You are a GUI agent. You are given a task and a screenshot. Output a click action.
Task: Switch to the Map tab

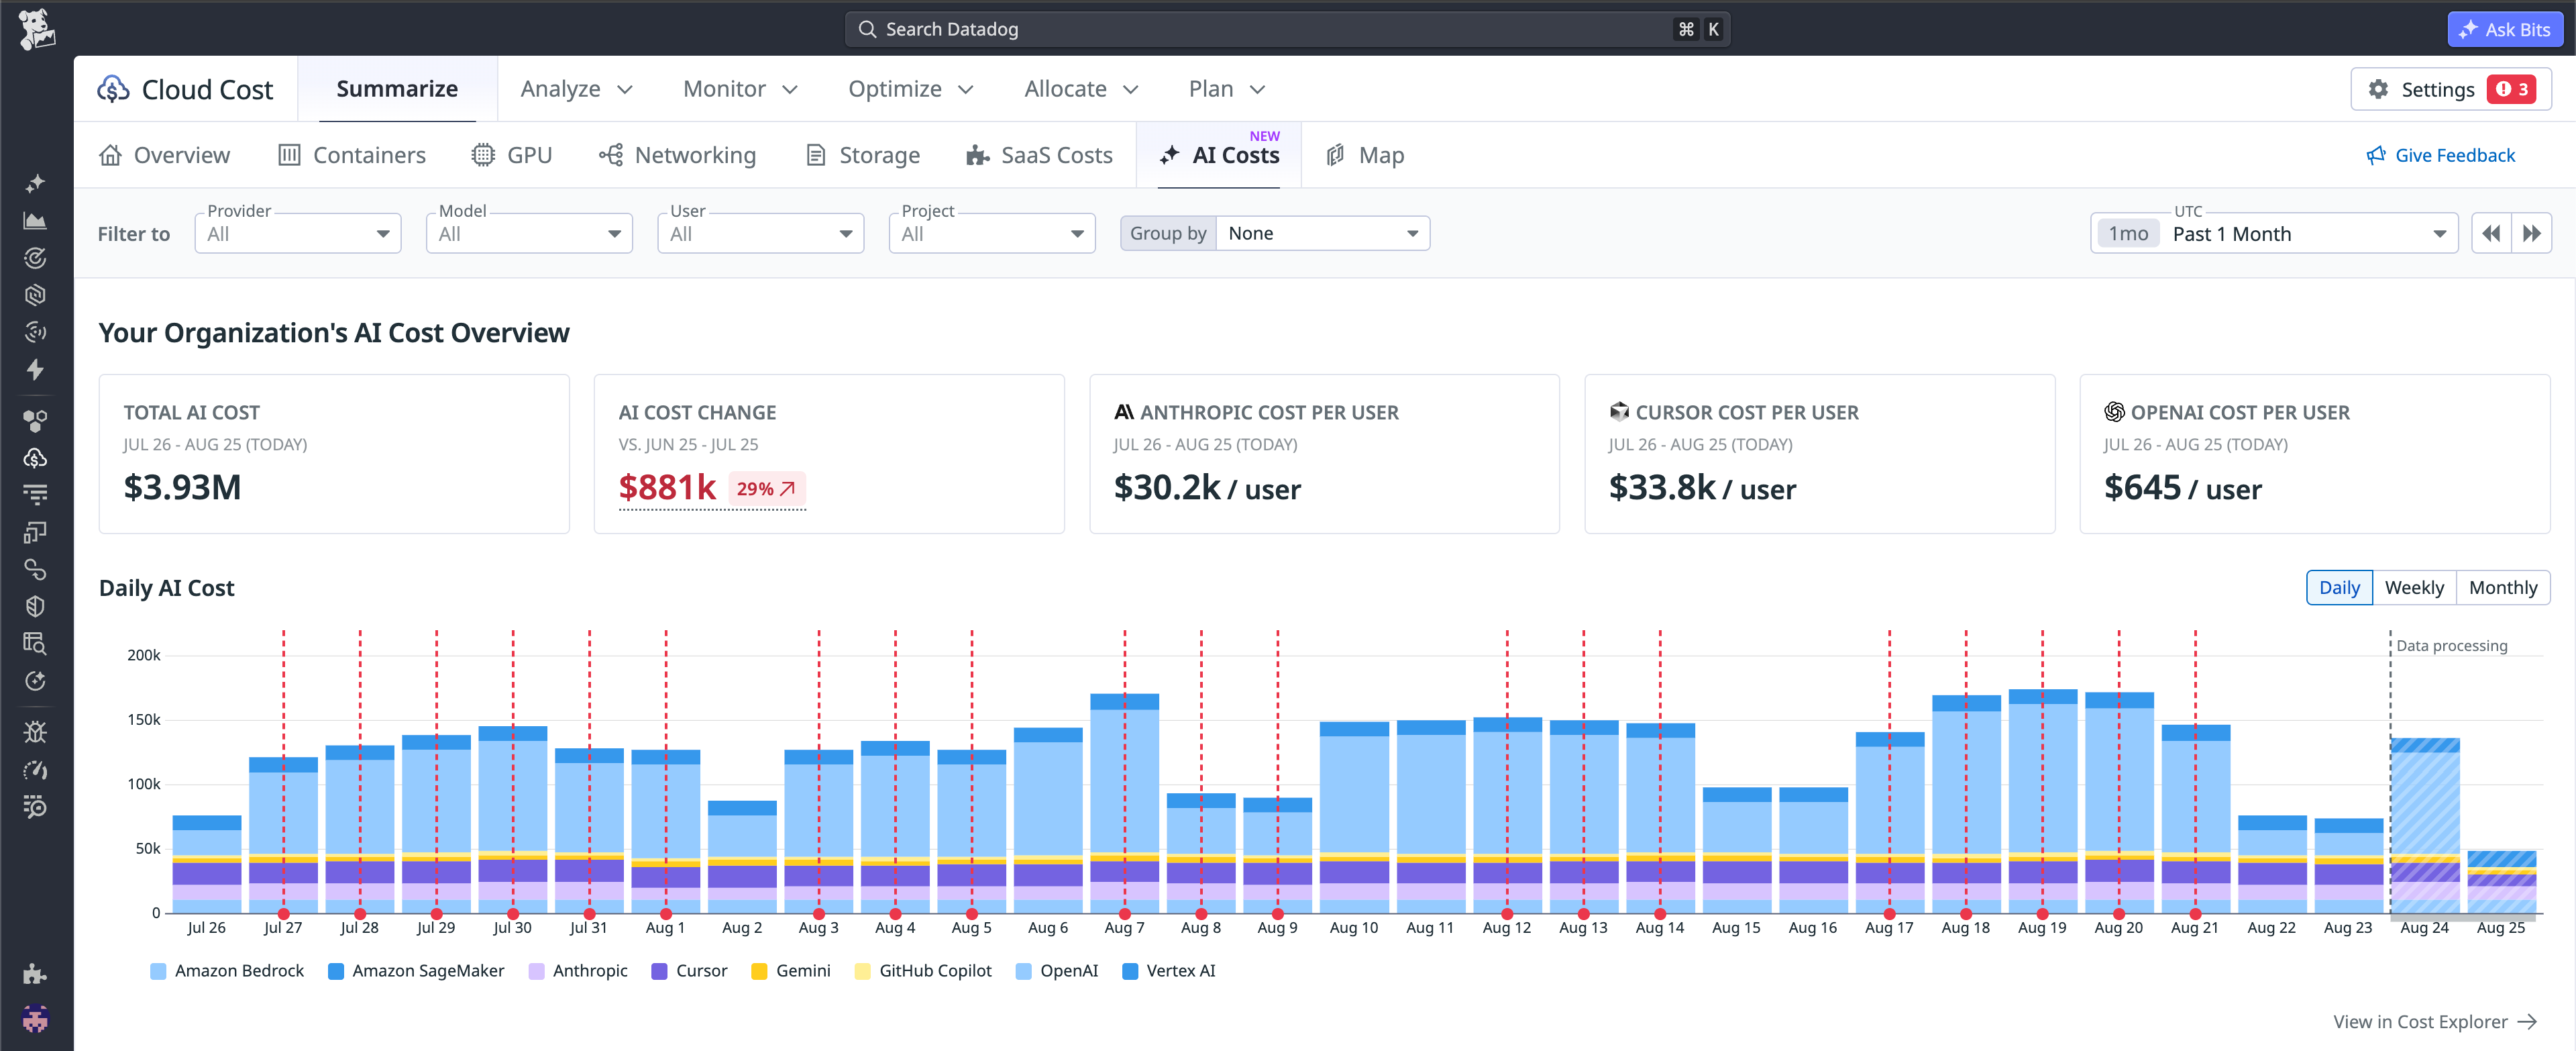1365,155
